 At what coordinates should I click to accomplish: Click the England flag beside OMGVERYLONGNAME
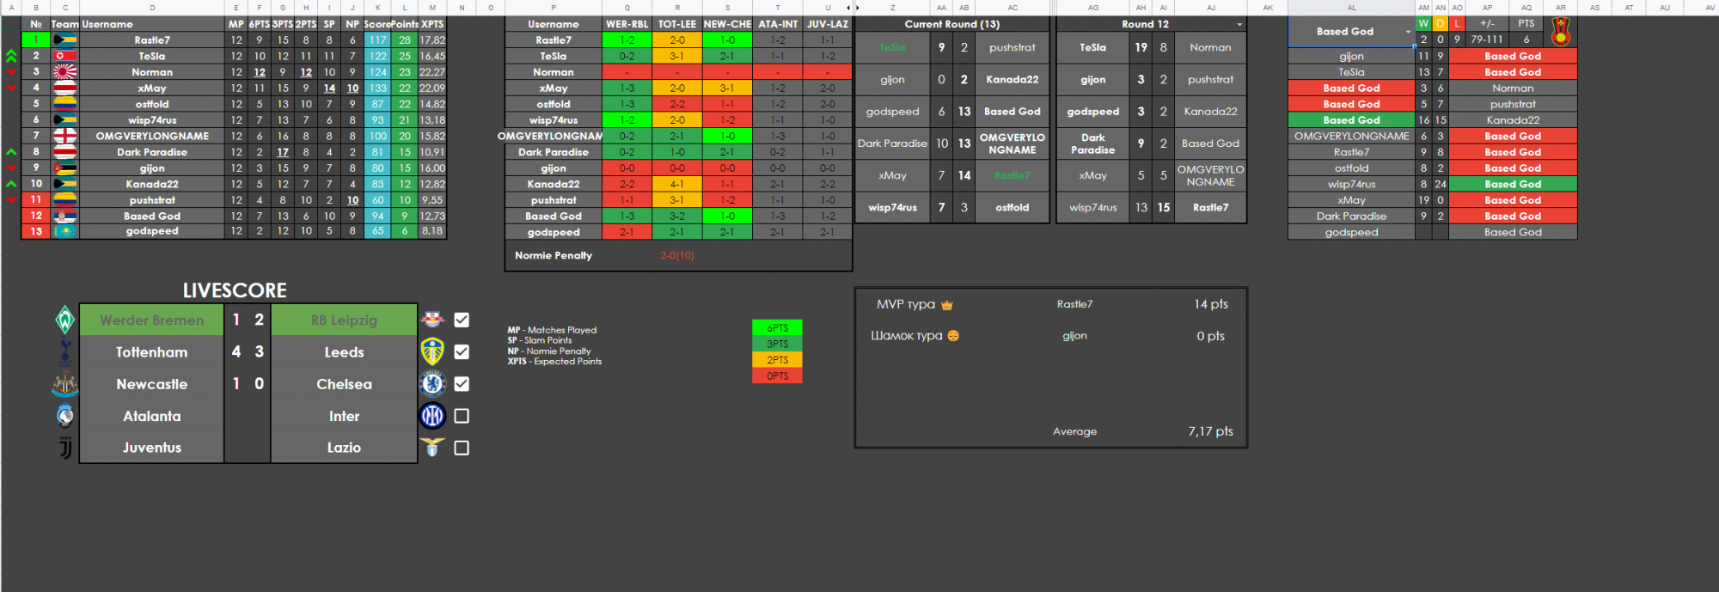[x=65, y=136]
